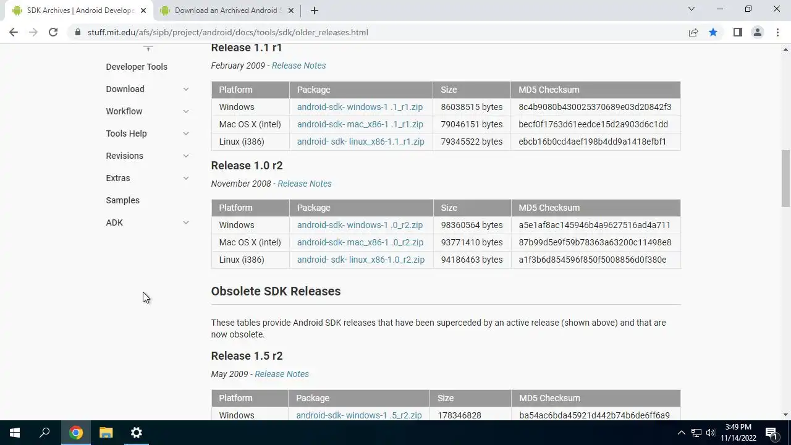Show hidden tray icons
791x445 pixels.
pos(681,433)
